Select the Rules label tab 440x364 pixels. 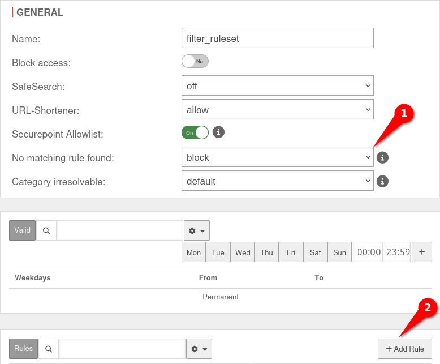click(23, 349)
